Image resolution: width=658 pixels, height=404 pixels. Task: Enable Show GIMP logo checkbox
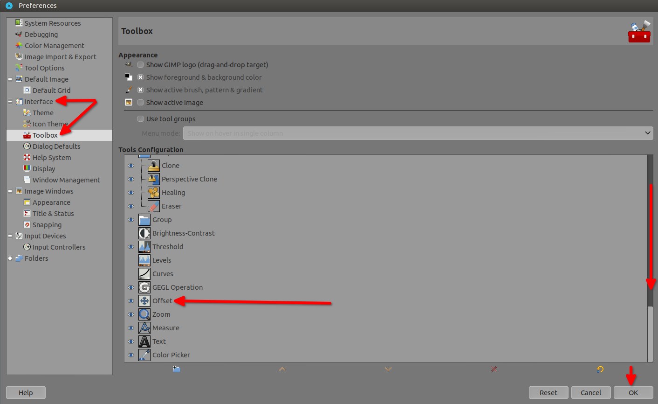tap(140, 65)
